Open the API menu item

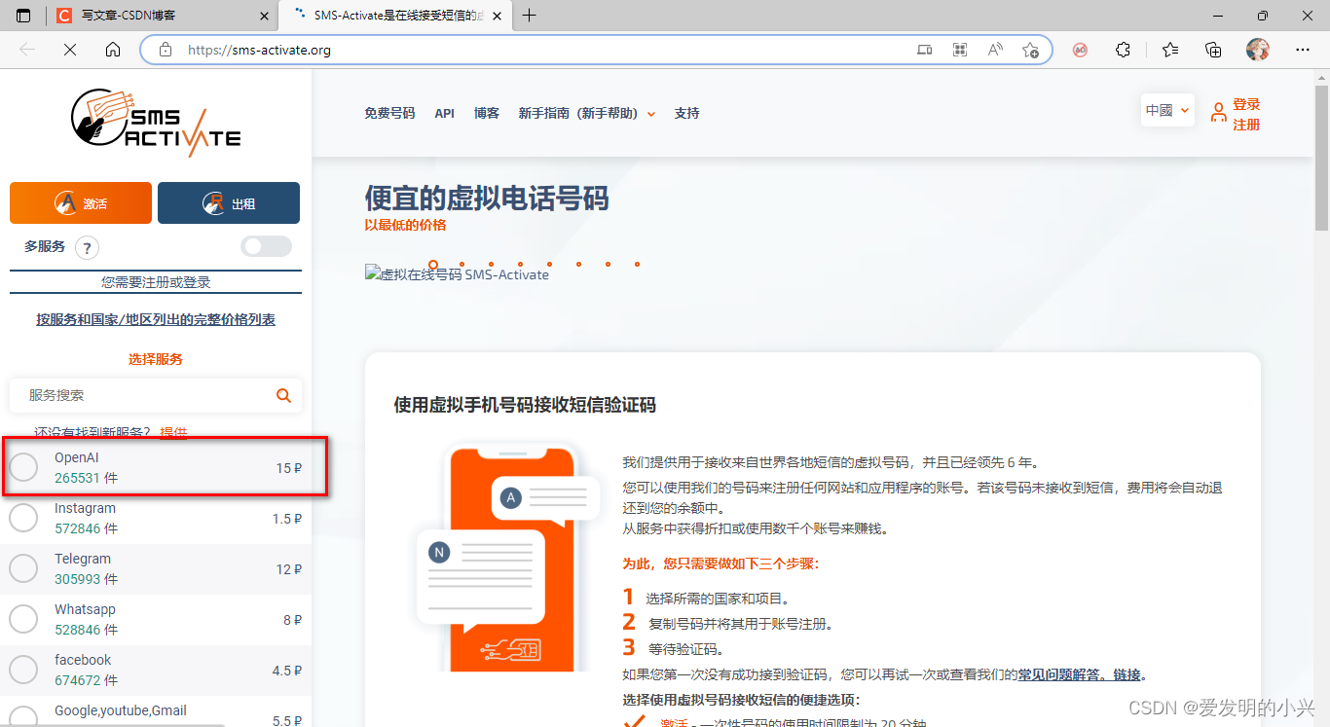click(445, 114)
